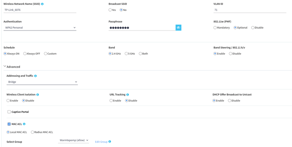
Task: Enable DHCP Offer Broadcast to Unicast
Action: tap(214, 100)
